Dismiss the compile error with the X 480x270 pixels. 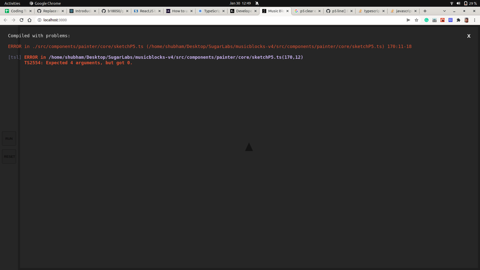click(469, 36)
